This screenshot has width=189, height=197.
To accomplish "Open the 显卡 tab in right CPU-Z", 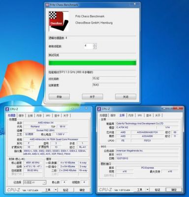I will click(x=149, y=115).
